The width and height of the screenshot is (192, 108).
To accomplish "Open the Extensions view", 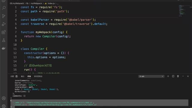I will click(4, 32).
